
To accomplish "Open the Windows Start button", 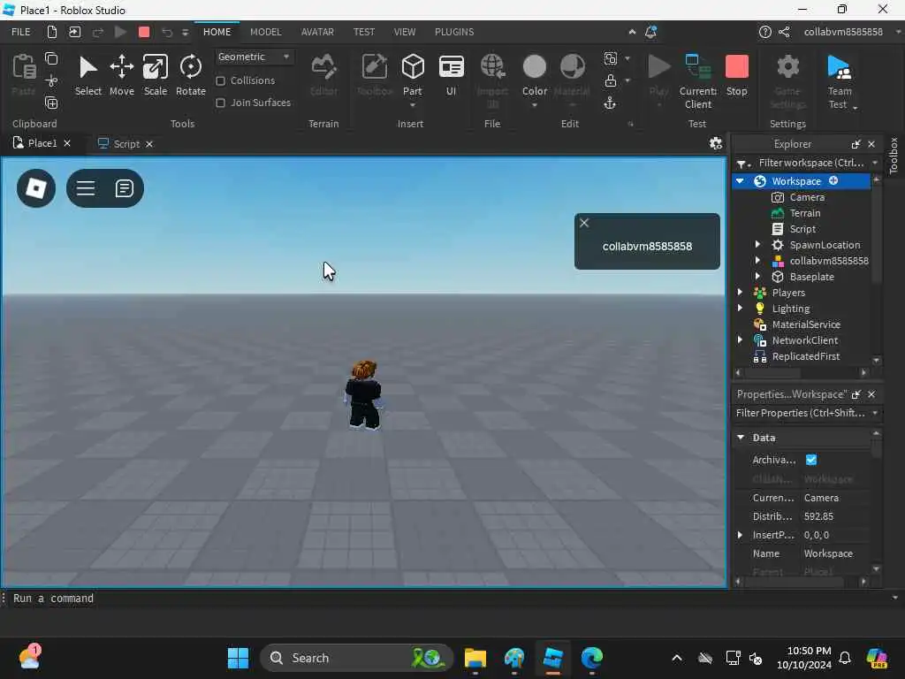I will point(238,658).
